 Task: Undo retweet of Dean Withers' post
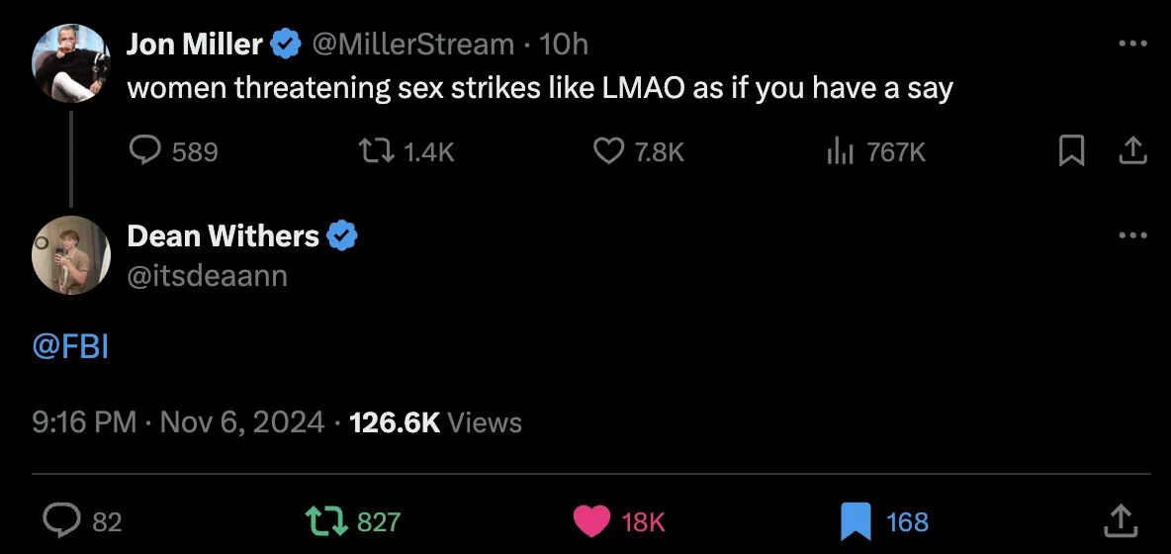328,520
